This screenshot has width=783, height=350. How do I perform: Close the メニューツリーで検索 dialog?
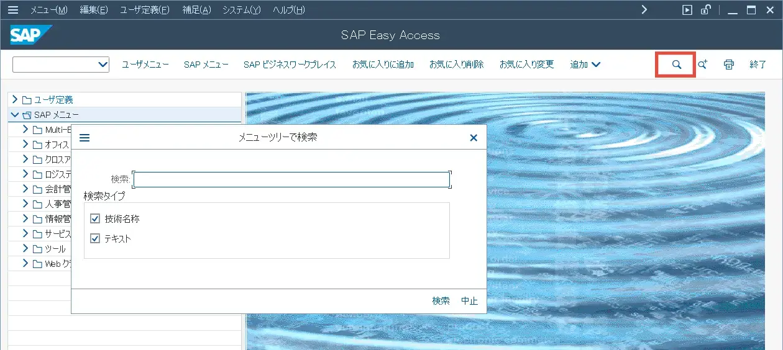click(x=474, y=138)
